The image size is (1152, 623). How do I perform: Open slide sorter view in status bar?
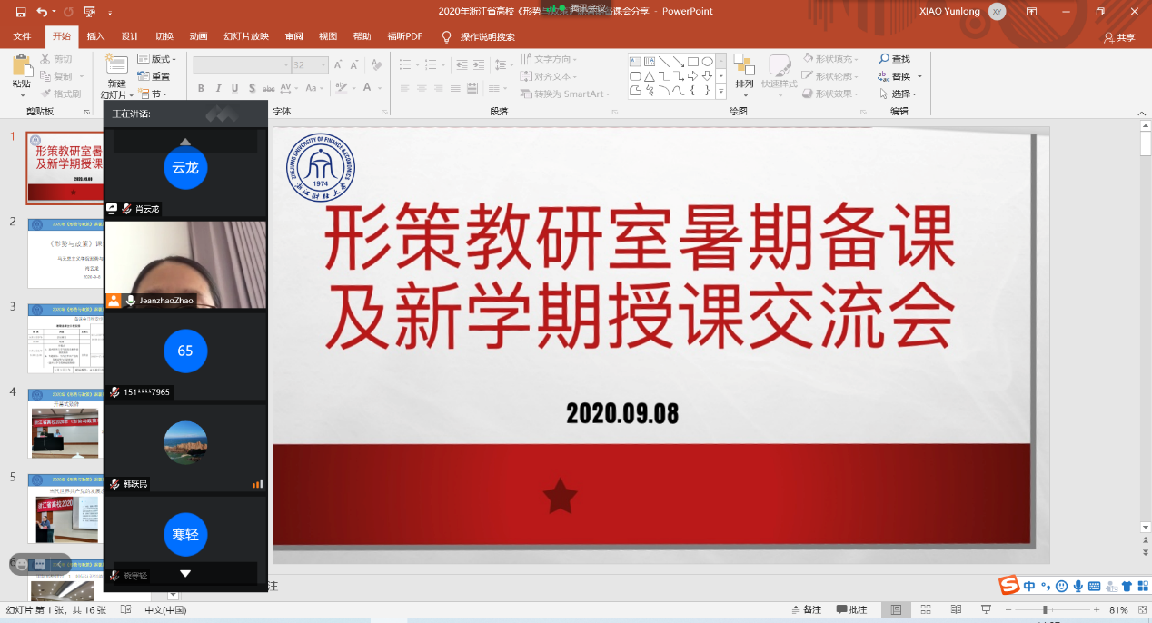(x=926, y=609)
